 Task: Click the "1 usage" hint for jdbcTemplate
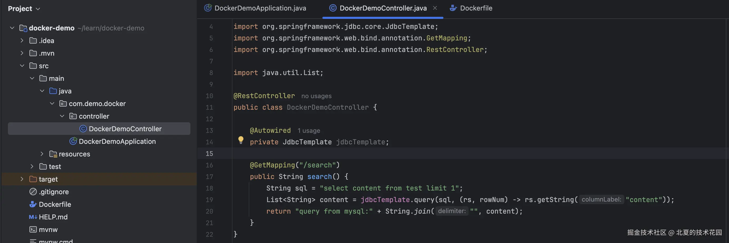pyautogui.click(x=309, y=131)
